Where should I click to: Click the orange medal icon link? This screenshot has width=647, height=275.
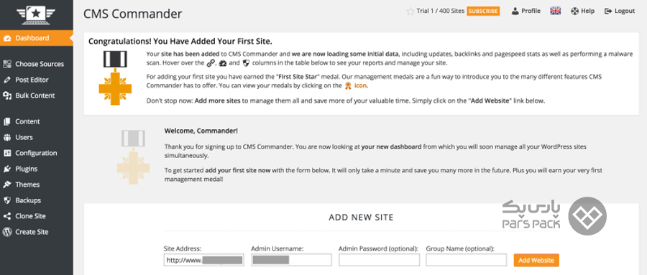click(348, 85)
